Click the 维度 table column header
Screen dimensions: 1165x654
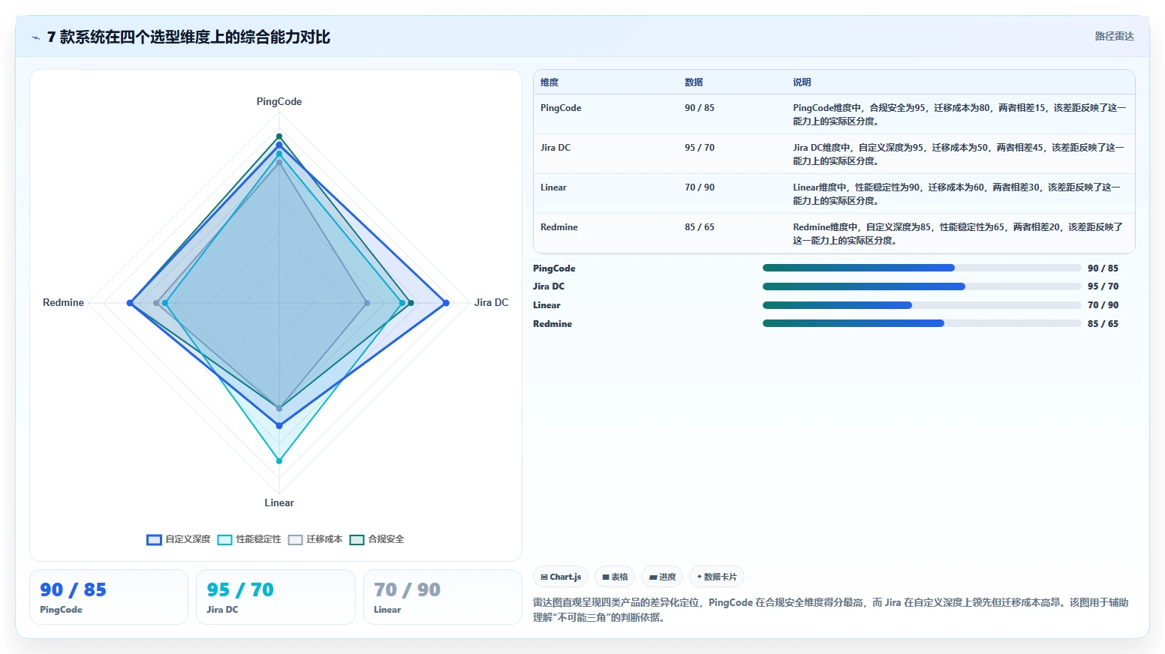[549, 82]
